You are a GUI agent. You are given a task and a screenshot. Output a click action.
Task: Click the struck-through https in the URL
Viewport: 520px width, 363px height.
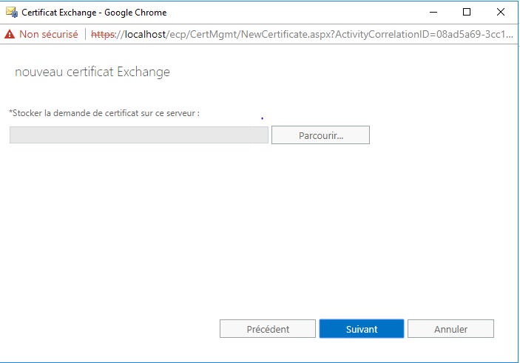tap(103, 35)
